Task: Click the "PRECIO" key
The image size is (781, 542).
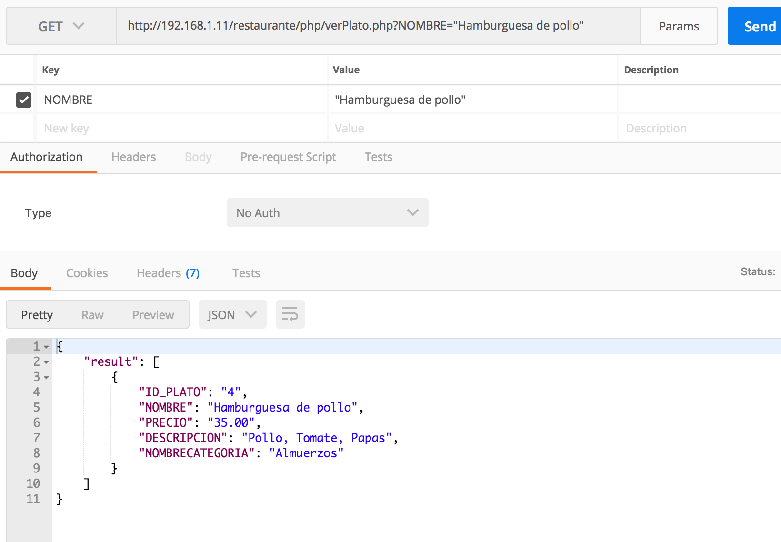Action: click(166, 422)
